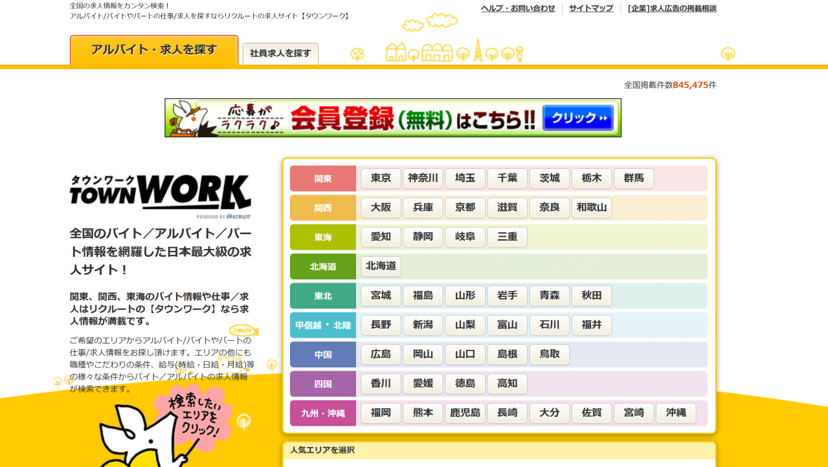Select 群馬 prefecture

pos(634,179)
